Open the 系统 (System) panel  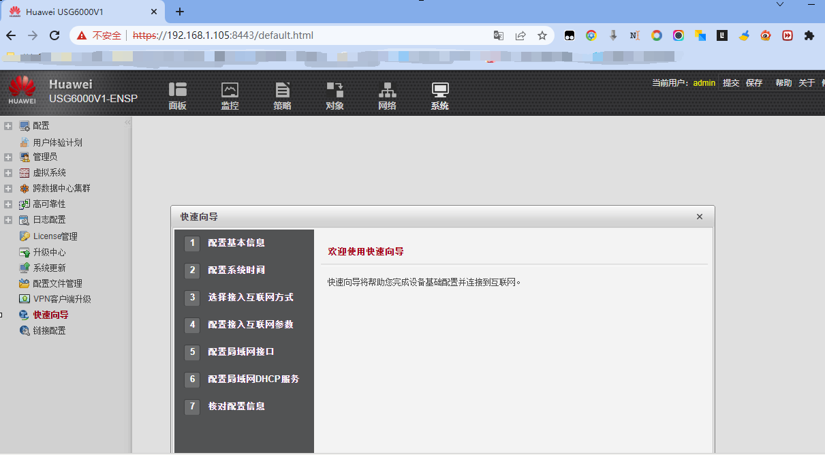(x=439, y=95)
